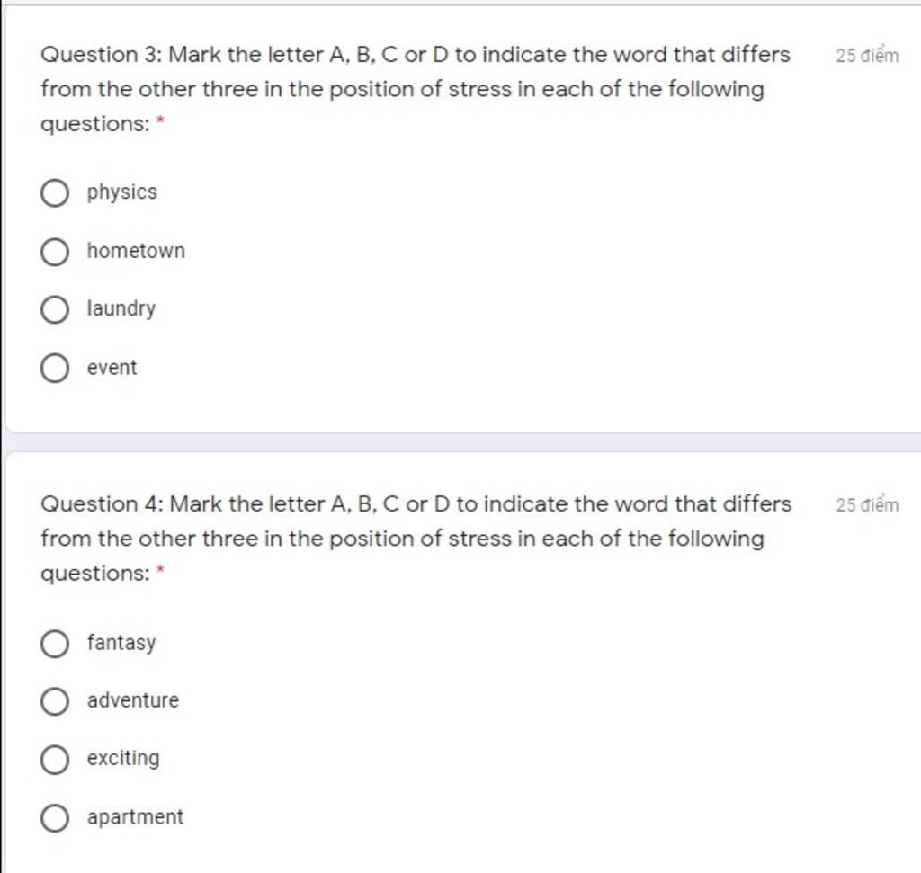
Task: Click the '25 điểm' label of Question 4
Action: [867, 505]
